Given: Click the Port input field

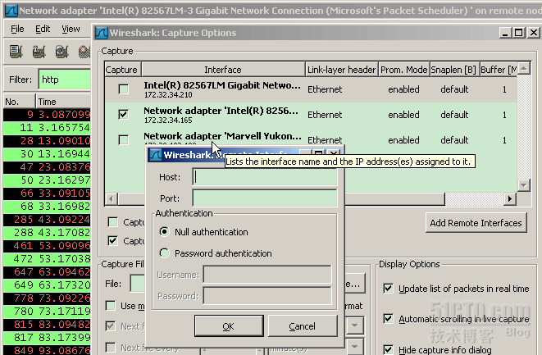Looking at the screenshot, I should tap(265, 198).
